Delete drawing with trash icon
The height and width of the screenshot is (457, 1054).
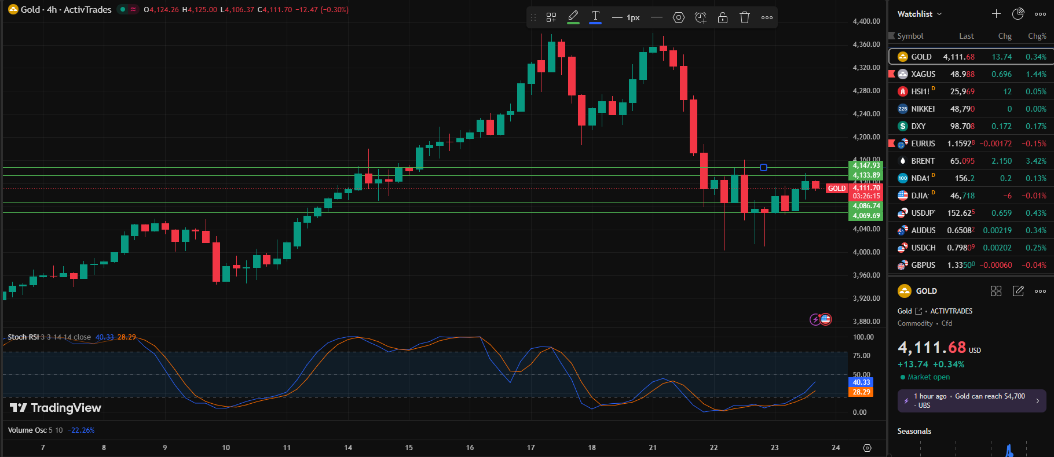coord(745,17)
